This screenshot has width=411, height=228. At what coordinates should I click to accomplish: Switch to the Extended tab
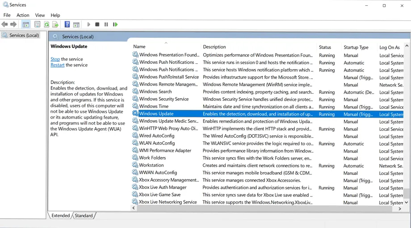pyautogui.click(x=61, y=216)
